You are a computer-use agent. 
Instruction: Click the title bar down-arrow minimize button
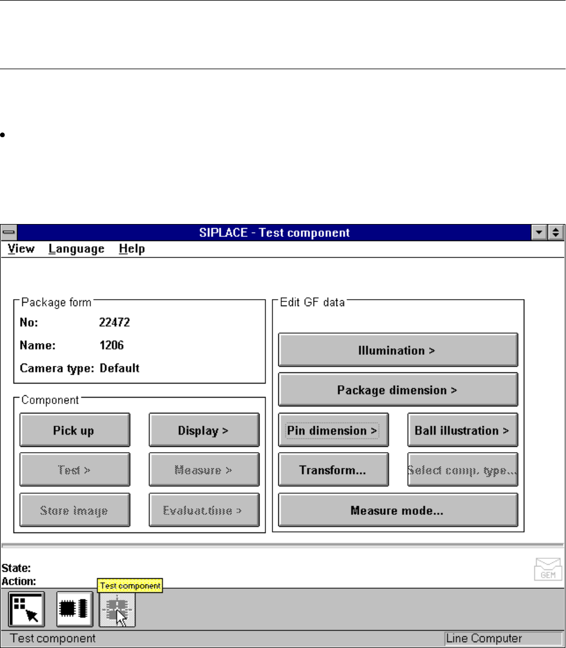(x=539, y=232)
